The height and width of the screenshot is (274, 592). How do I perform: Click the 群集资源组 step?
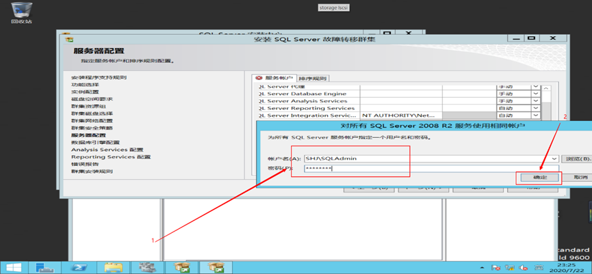coord(88,107)
